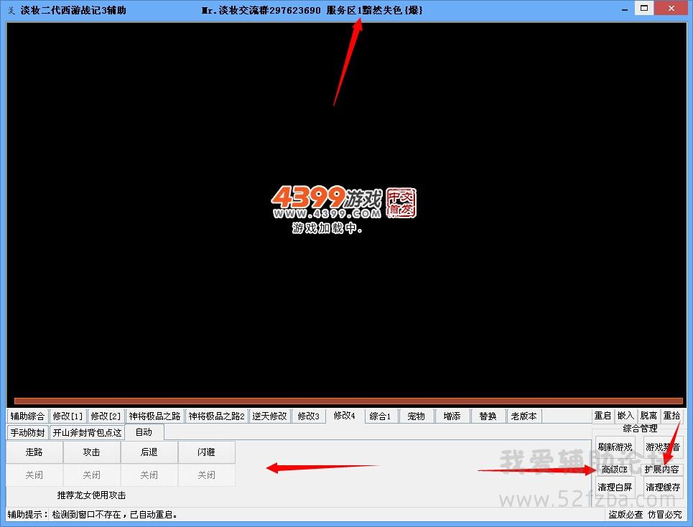Image resolution: width=693 pixels, height=527 pixels.
Task: Click the 盗版必查 status text
Action: click(x=625, y=515)
